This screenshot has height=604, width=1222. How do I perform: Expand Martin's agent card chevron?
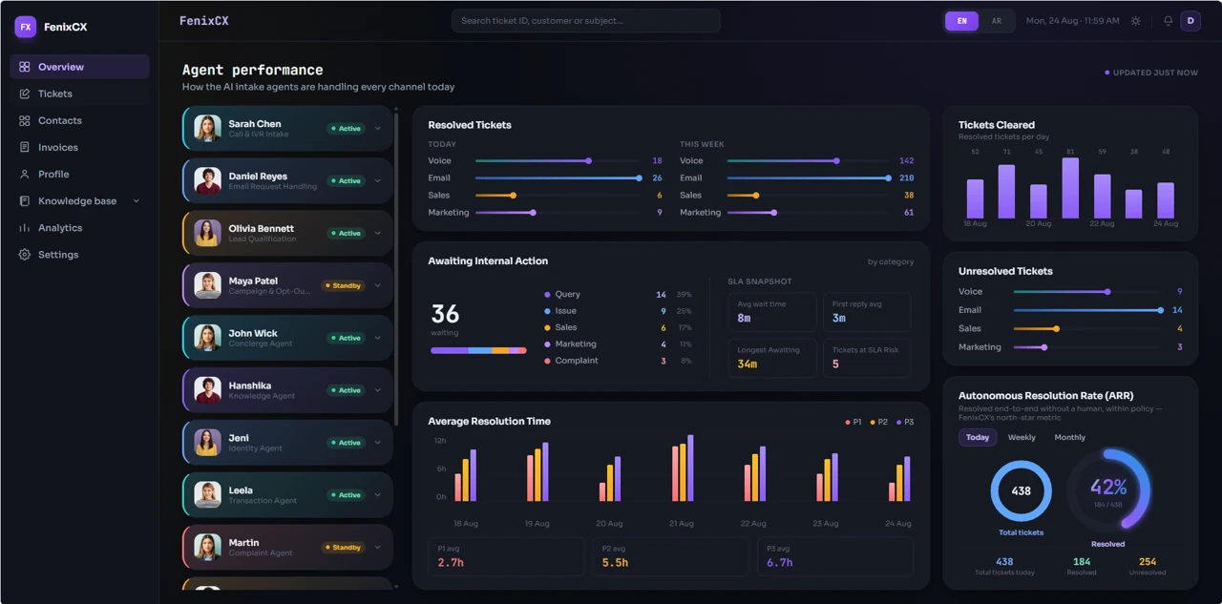[378, 548]
